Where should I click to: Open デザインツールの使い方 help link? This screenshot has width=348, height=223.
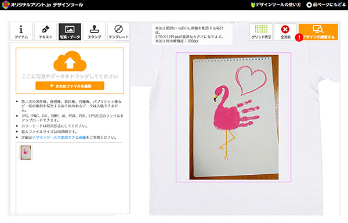[276, 5]
